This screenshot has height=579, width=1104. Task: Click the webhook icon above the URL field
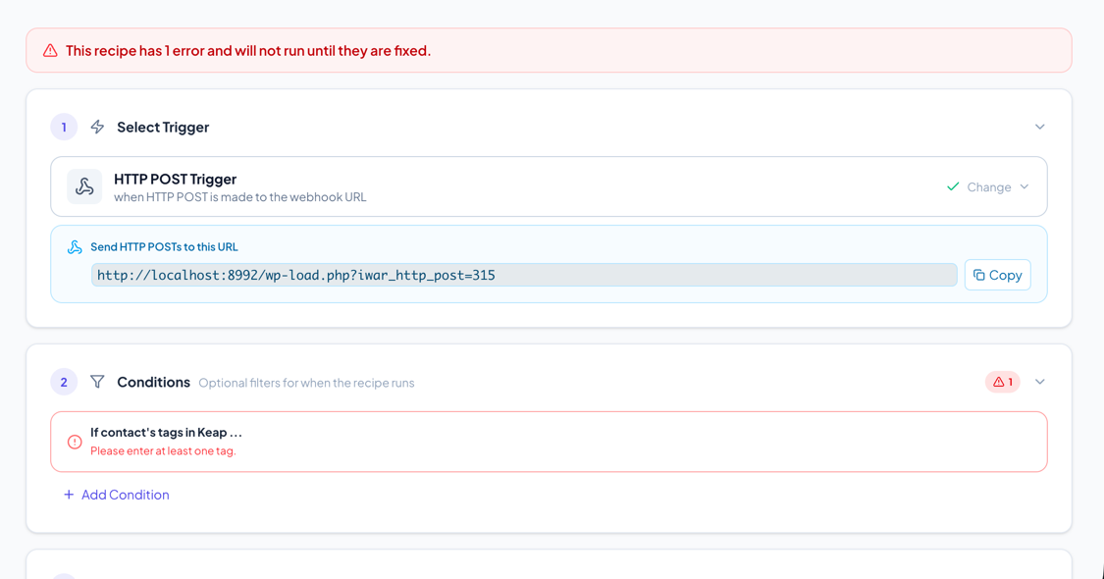(75, 246)
